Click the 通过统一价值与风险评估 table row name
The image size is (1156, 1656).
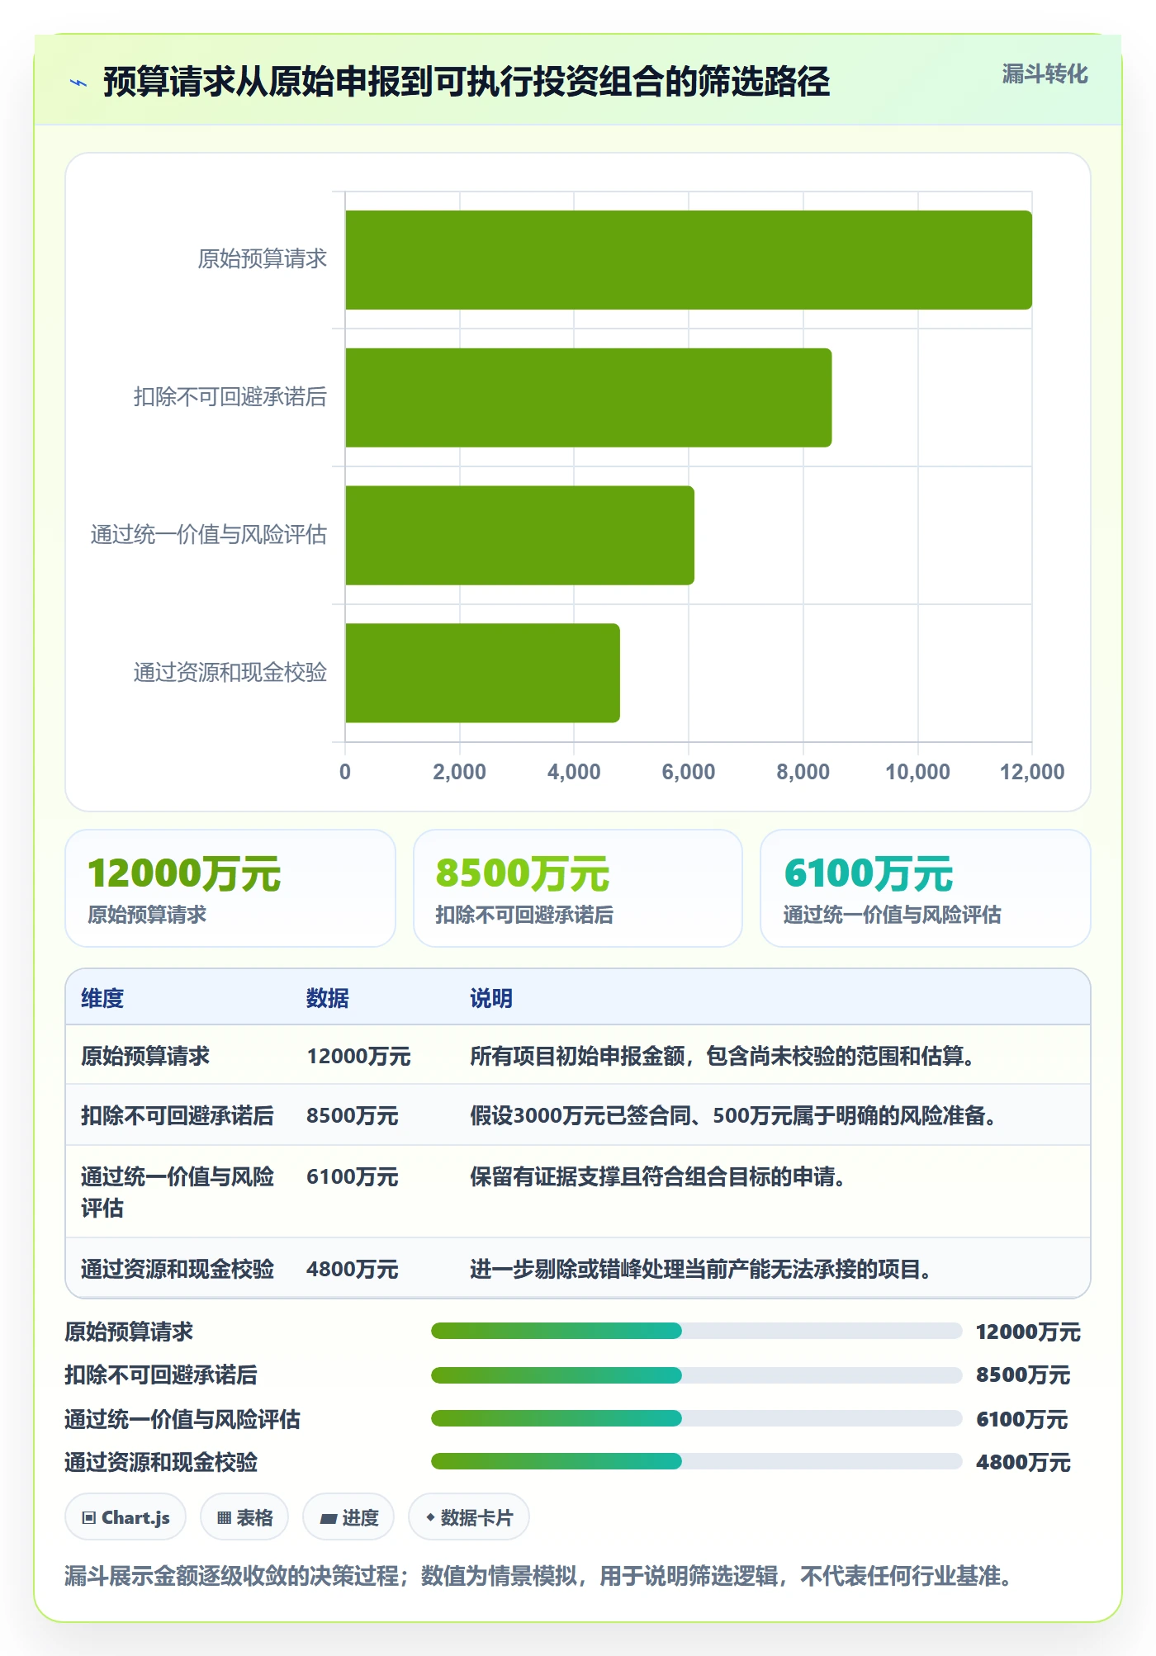[x=178, y=1192]
